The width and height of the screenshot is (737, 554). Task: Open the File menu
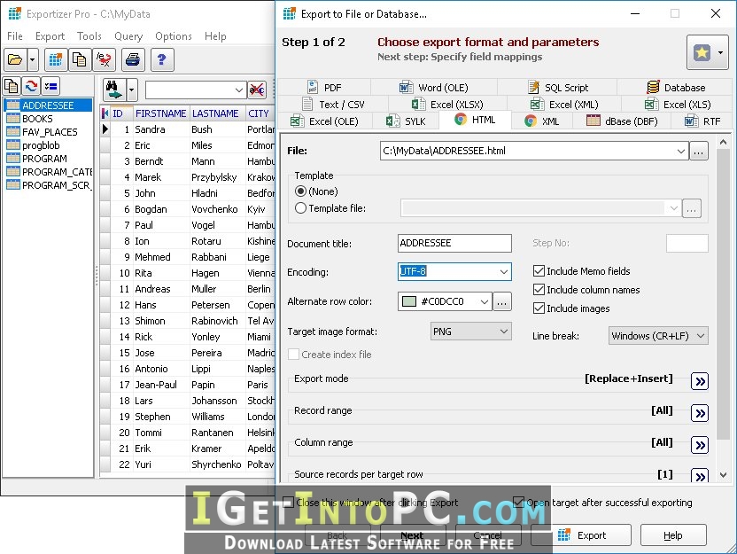[x=15, y=36]
